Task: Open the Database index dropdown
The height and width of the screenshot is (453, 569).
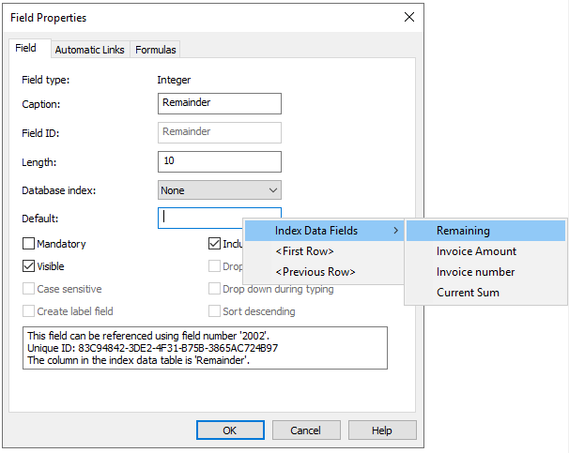Action: 220,190
